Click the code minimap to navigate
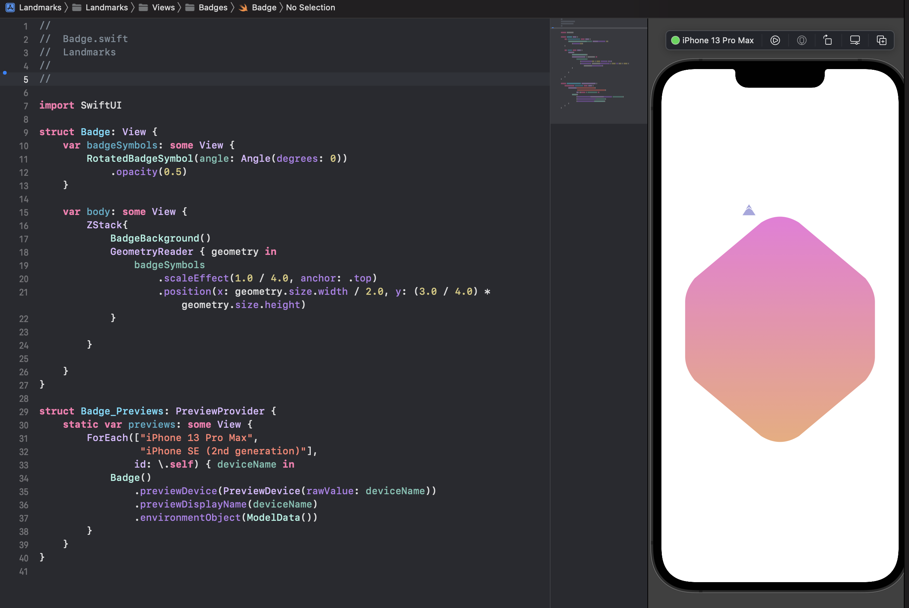 click(x=597, y=70)
